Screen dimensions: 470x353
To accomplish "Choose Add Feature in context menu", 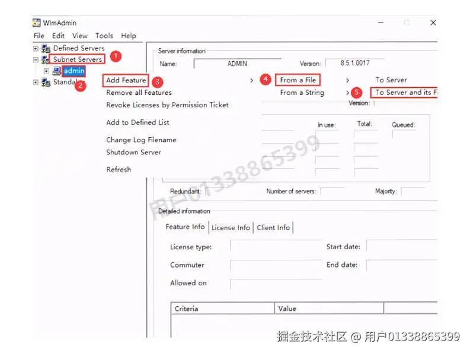I will pos(126,81).
